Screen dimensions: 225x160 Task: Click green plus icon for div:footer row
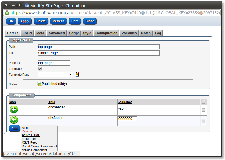click(x=14, y=120)
